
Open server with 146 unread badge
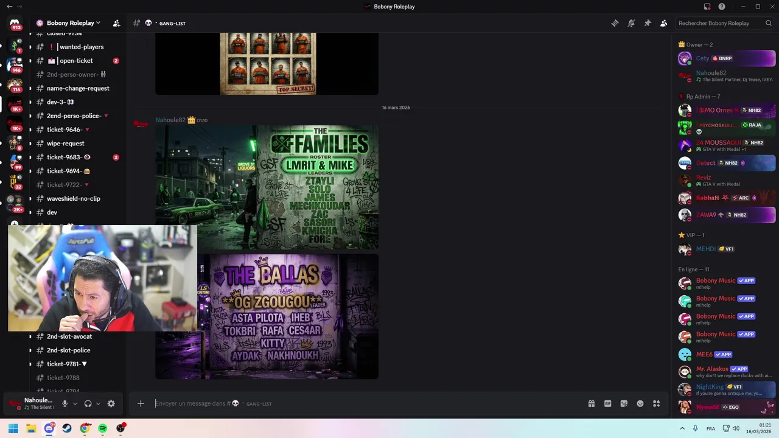(x=15, y=64)
